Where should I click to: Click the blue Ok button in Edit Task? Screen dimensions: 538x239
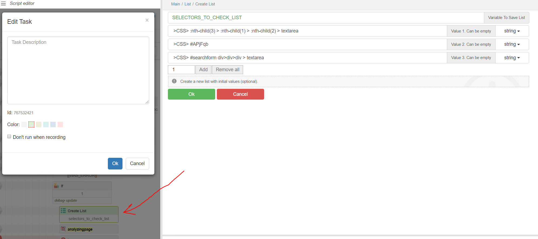click(115, 163)
